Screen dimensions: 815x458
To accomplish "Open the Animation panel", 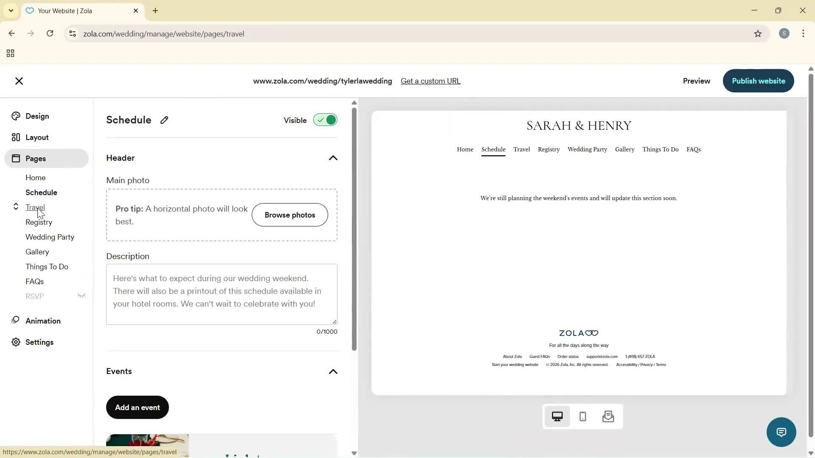I will [x=43, y=321].
